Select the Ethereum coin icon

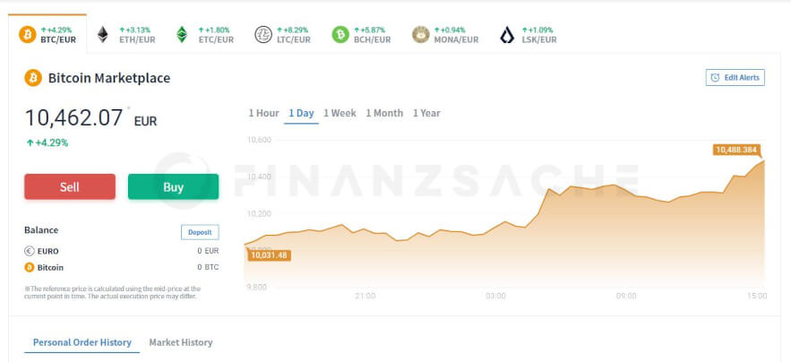click(x=103, y=34)
